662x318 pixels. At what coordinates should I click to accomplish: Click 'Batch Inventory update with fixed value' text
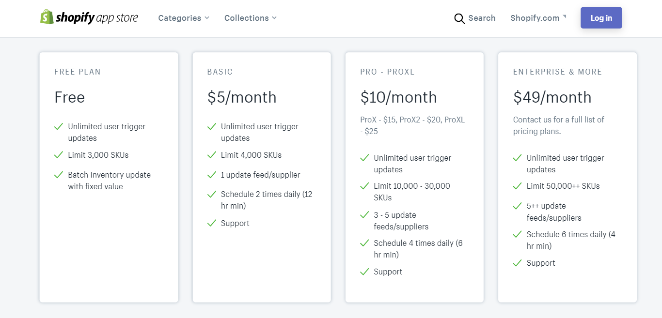[110, 181]
